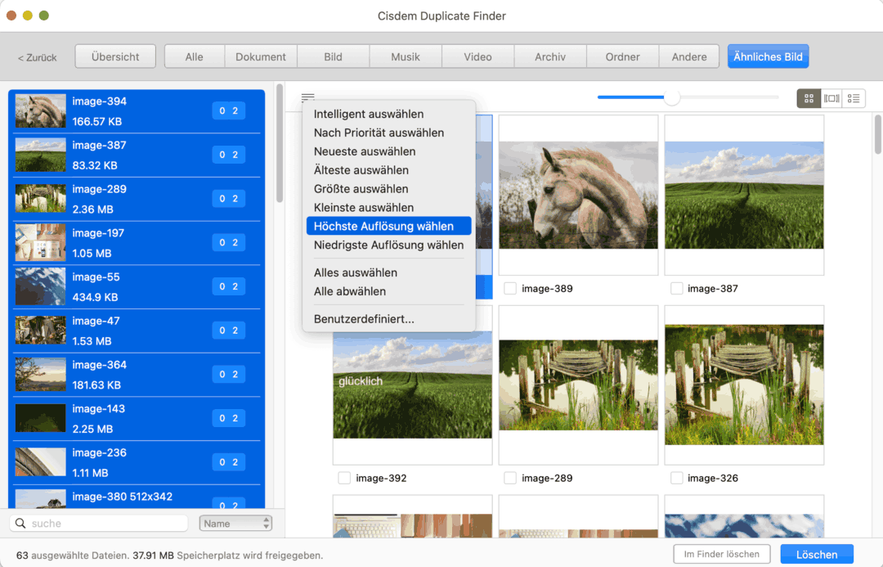This screenshot has height=567, width=883.
Task: Click the image grid scrollbar
Action: click(x=877, y=134)
